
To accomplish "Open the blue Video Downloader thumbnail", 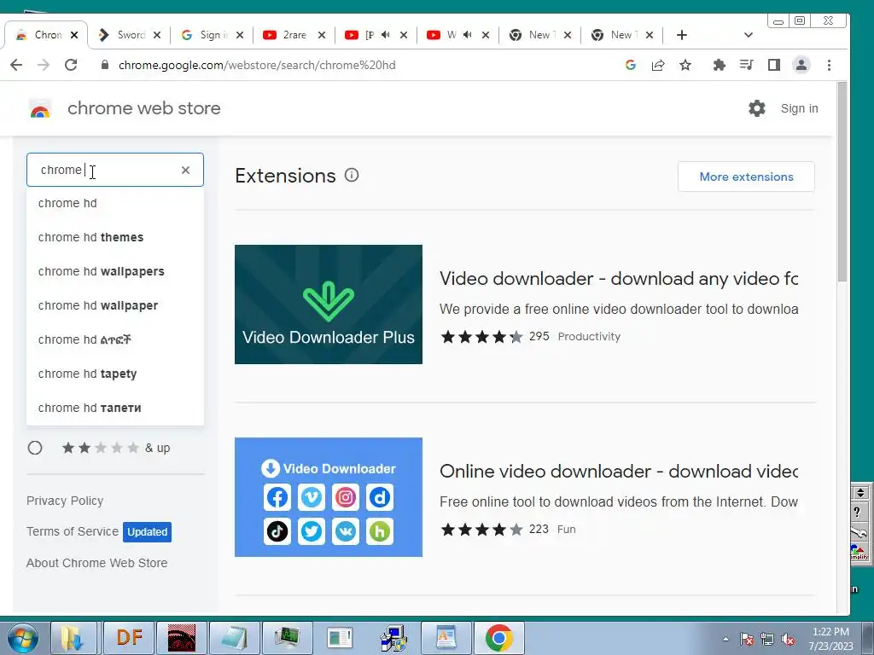I will pos(329,497).
